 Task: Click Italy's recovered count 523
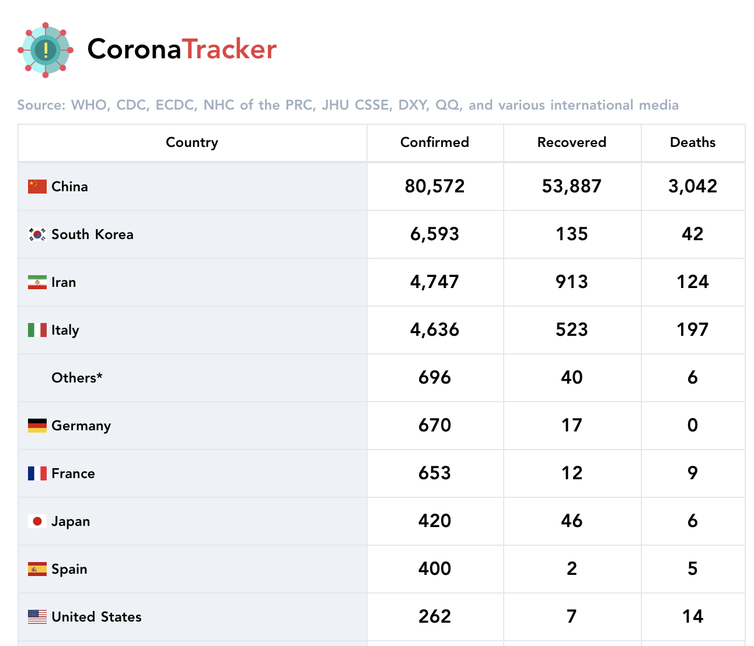click(x=572, y=330)
